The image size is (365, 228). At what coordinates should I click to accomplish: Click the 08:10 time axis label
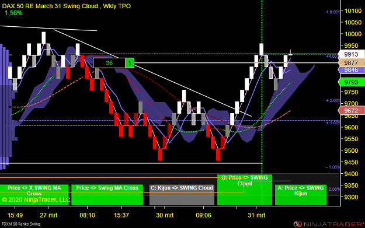[87, 215]
